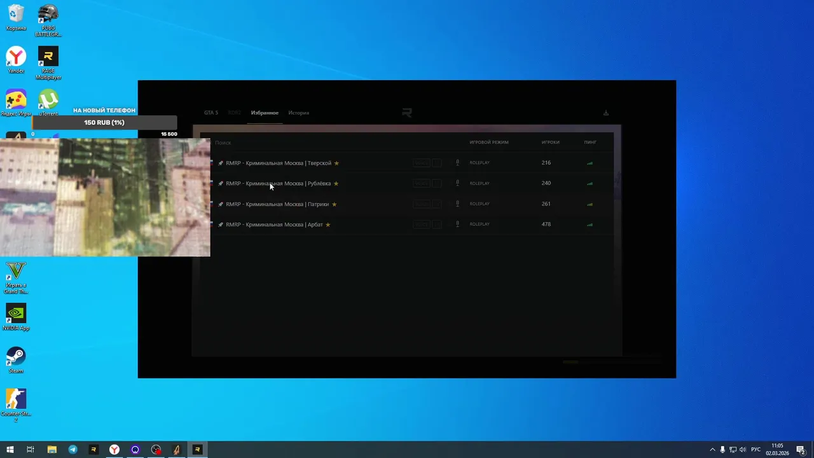Image resolution: width=814 pixels, height=458 pixels.
Task: Click the video overlay thumbnail
Action: [x=105, y=197]
